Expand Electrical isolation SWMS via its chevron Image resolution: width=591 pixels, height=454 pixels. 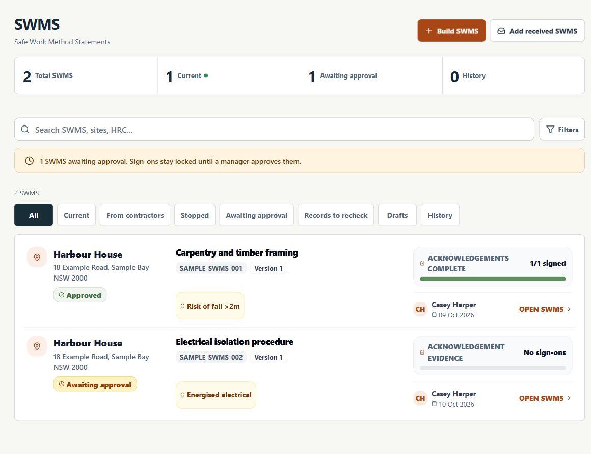tap(569, 398)
